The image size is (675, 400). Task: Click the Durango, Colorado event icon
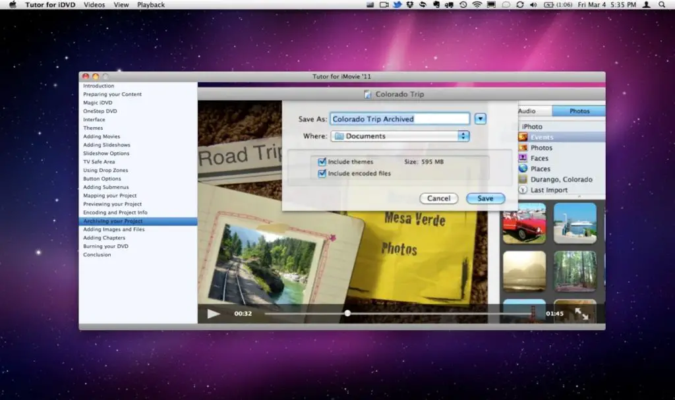[523, 179]
